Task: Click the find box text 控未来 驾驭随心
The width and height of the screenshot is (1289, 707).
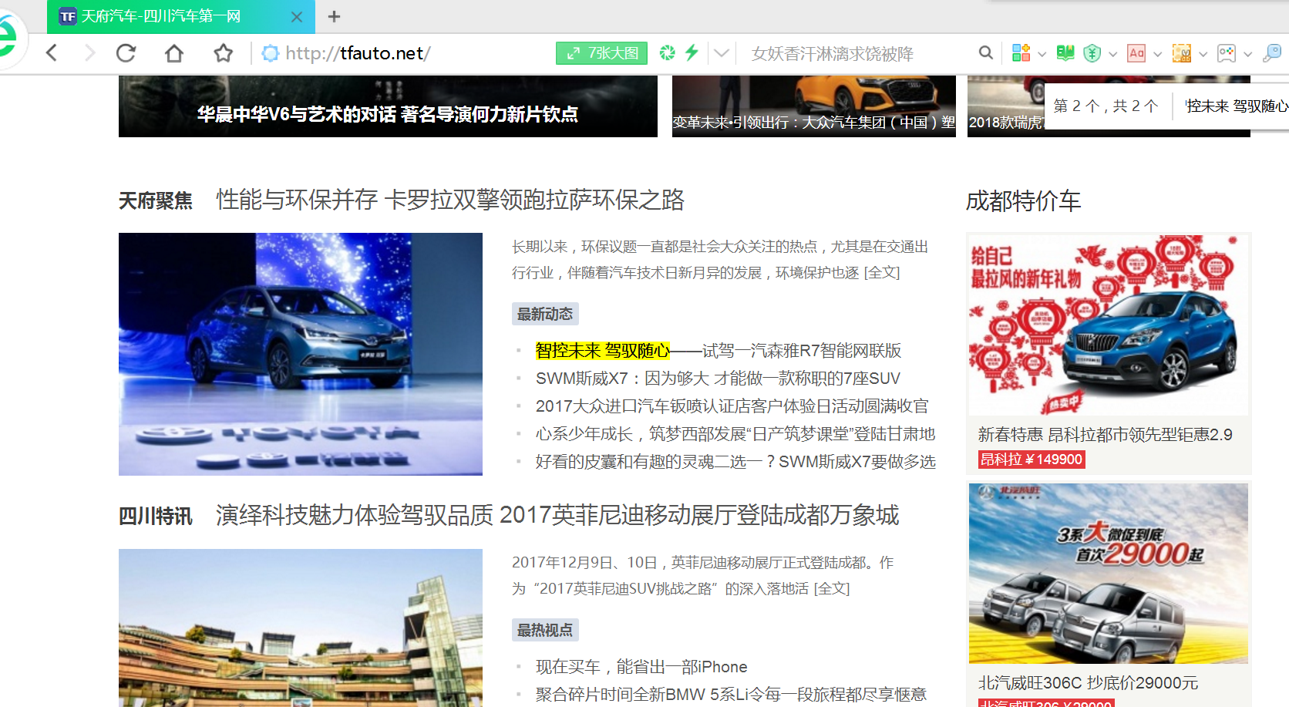Action: [x=1236, y=106]
